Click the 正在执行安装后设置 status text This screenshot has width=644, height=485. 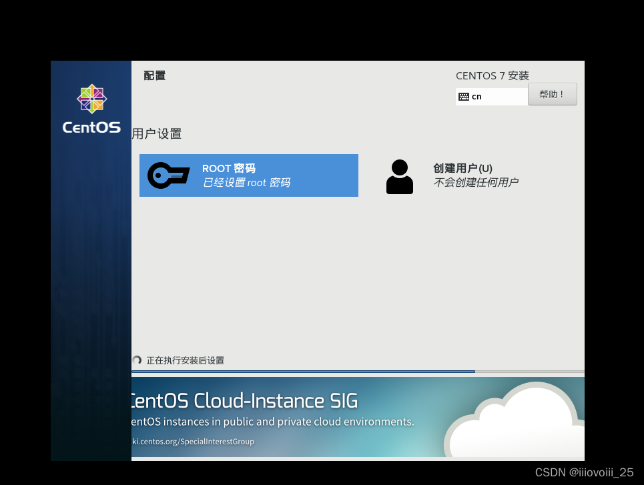point(186,360)
